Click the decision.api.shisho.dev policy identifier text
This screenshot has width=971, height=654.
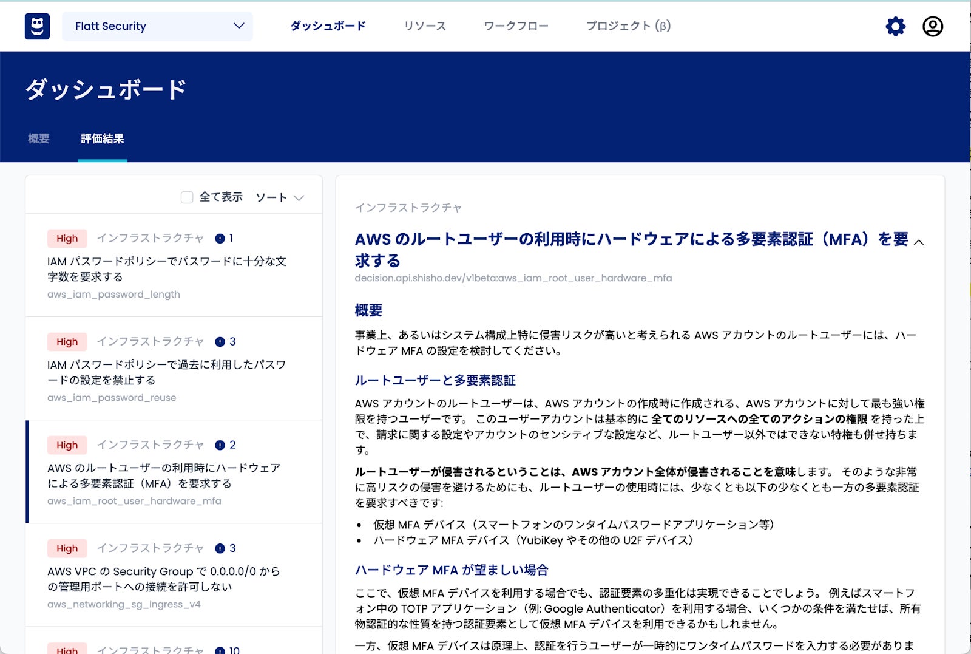pos(513,278)
